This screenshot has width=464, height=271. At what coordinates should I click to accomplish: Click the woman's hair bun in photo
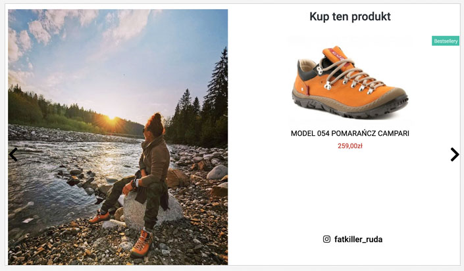tap(157, 117)
